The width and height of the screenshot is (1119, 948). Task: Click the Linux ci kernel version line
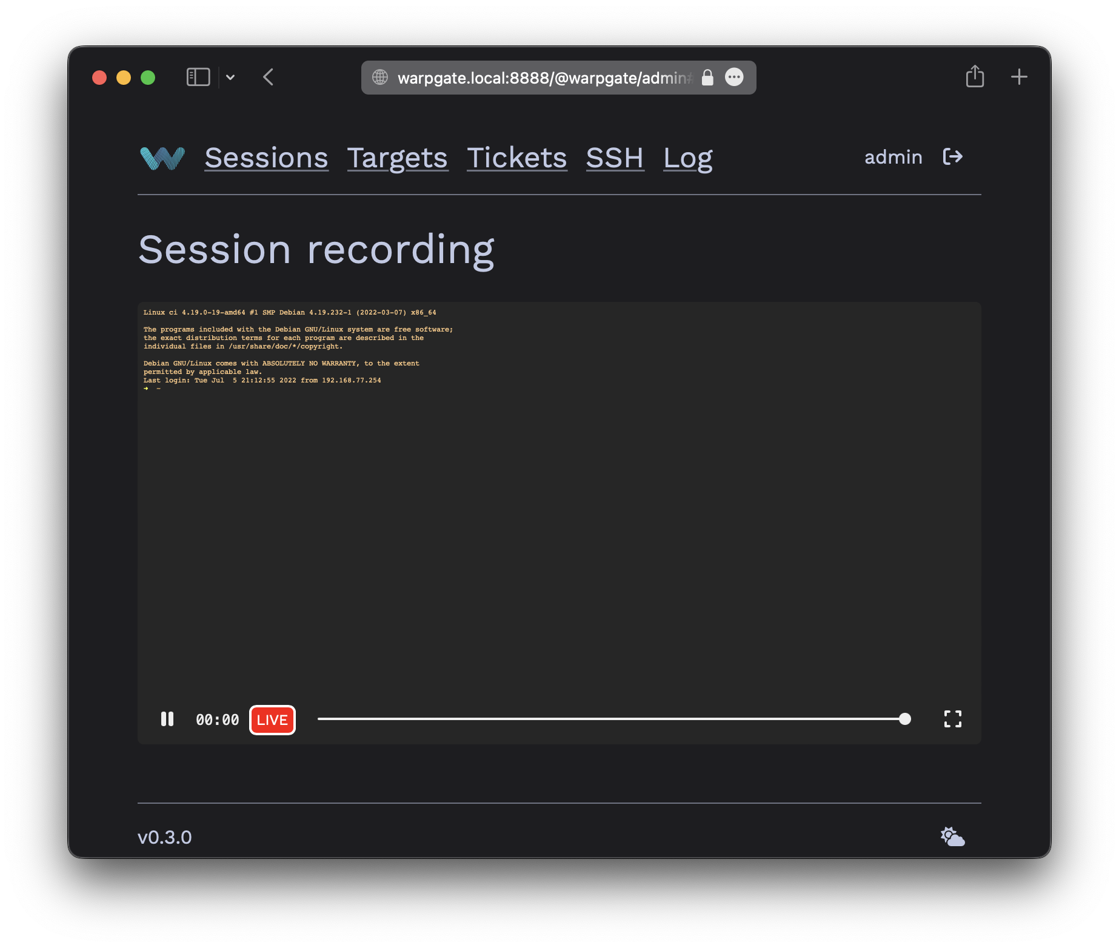(x=290, y=313)
